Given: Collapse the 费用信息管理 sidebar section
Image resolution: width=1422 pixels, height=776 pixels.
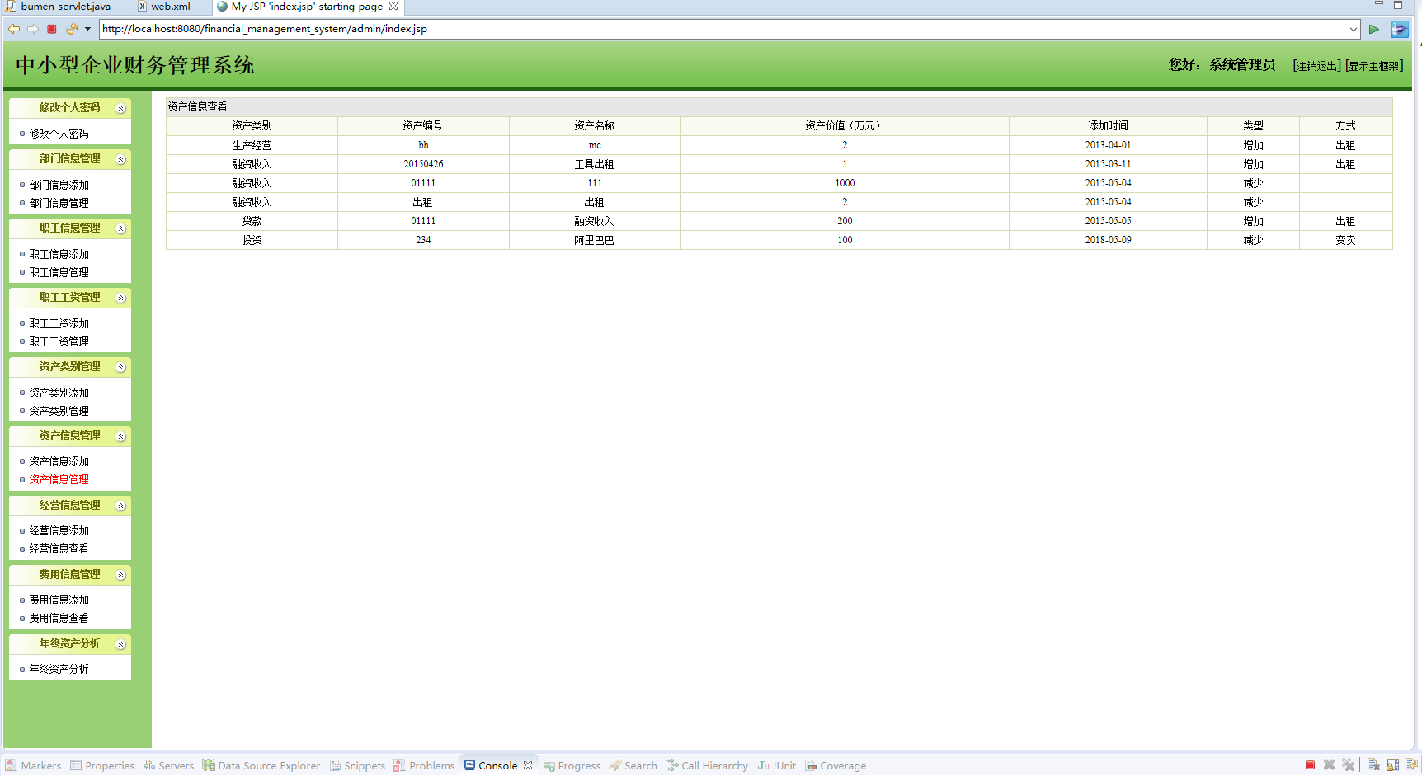Looking at the screenshot, I should point(120,575).
